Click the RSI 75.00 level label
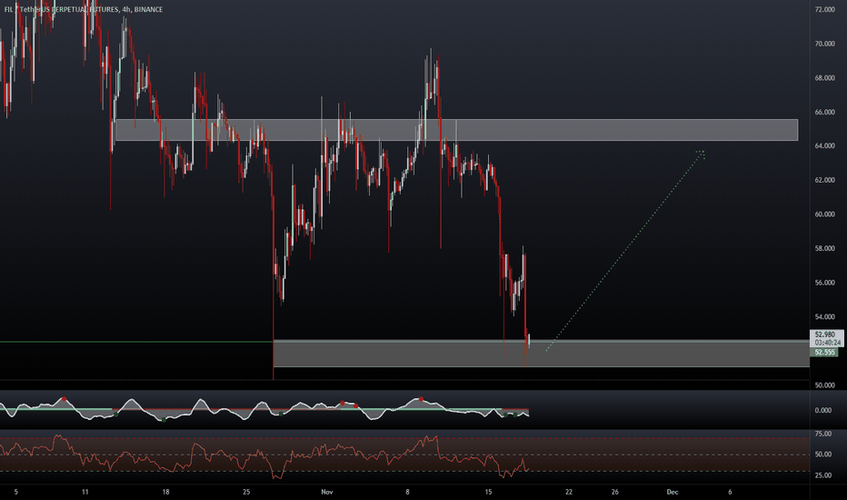This screenshot has height=500, width=847. coord(823,434)
